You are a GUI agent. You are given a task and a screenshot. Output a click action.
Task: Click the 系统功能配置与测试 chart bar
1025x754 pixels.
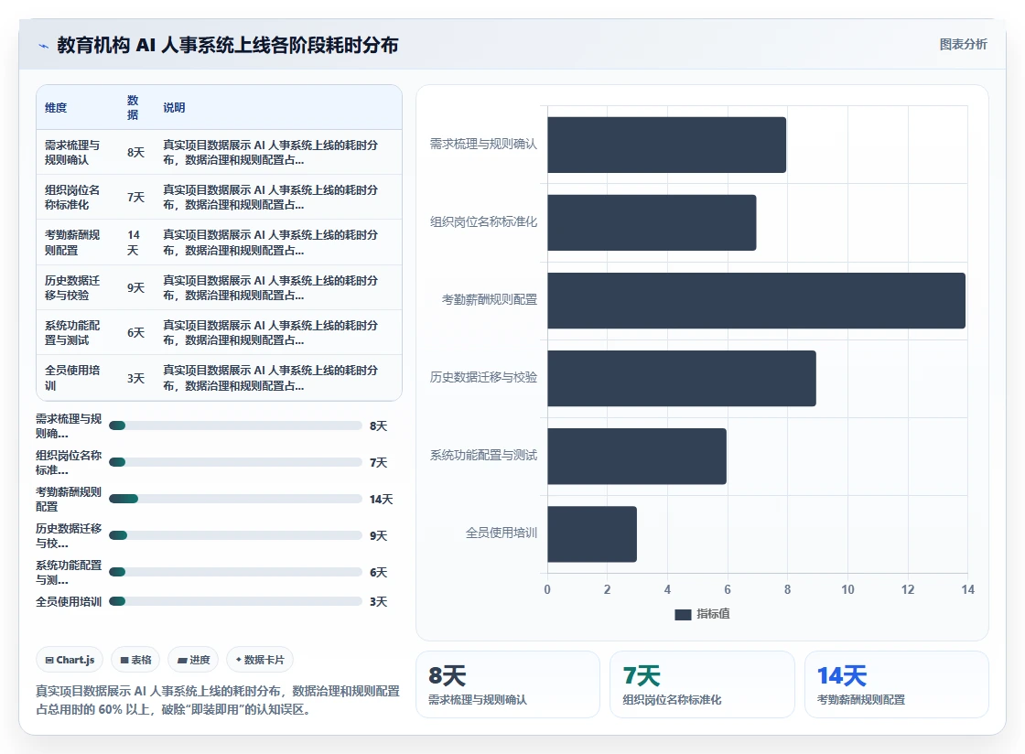click(637, 456)
